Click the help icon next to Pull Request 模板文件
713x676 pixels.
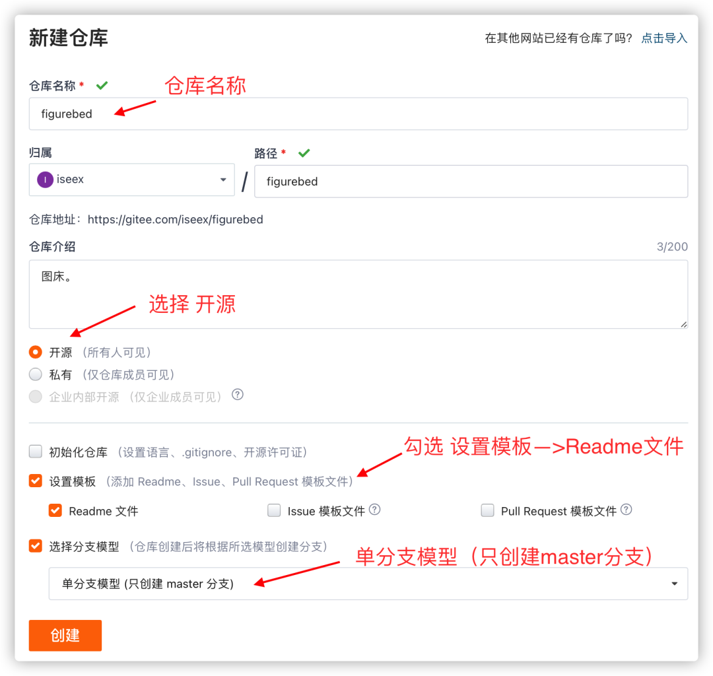click(627, 510)
